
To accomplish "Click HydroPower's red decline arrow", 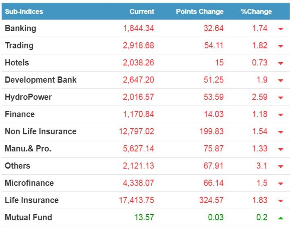I will (280, 98).
